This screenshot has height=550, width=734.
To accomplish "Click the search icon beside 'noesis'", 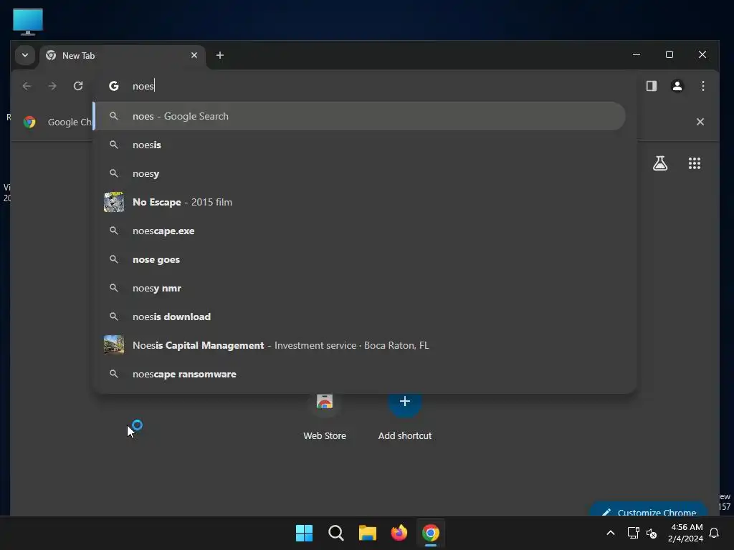I will [114, 145].
